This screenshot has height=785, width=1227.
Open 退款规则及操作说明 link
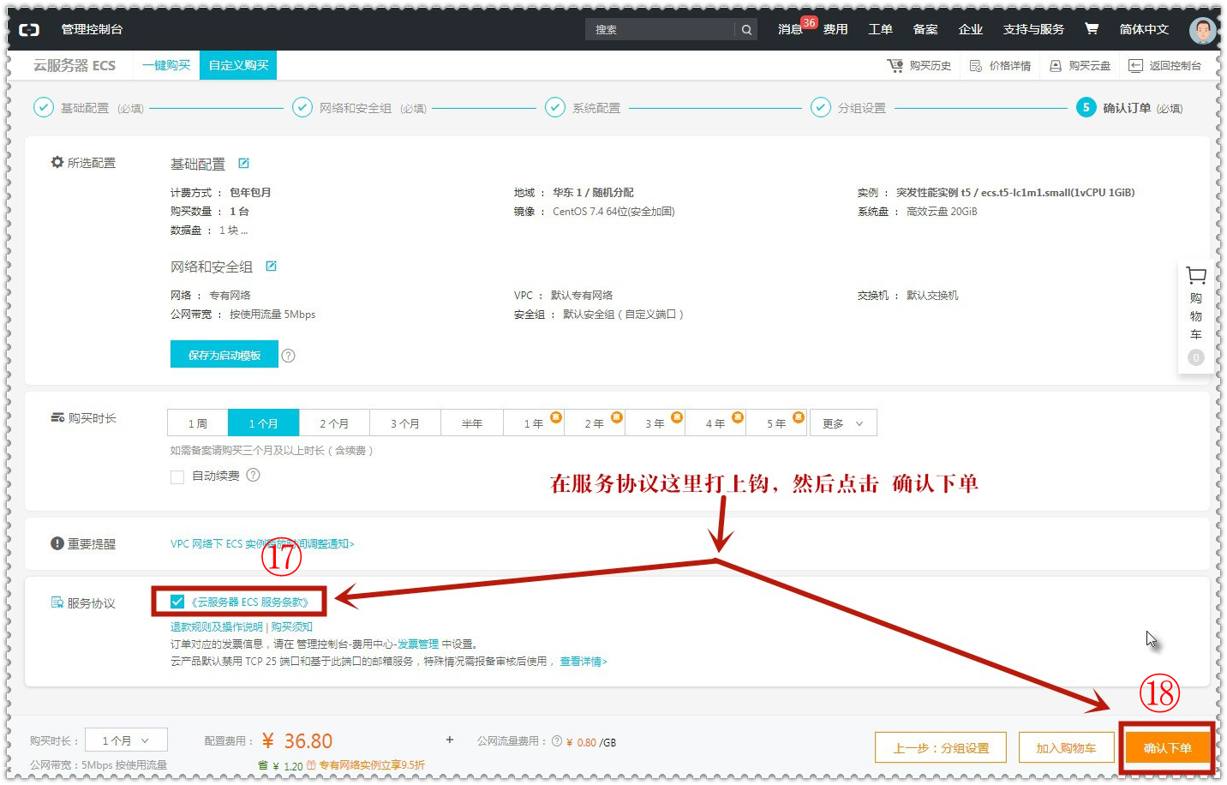217,626
